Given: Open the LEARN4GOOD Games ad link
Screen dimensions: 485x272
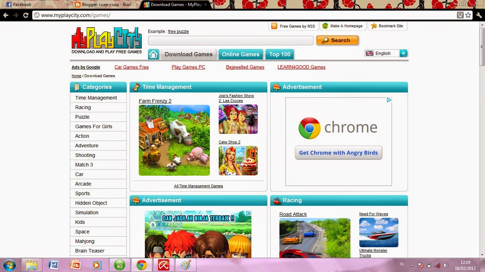Looking at the screenshot, I should [301, 67].
